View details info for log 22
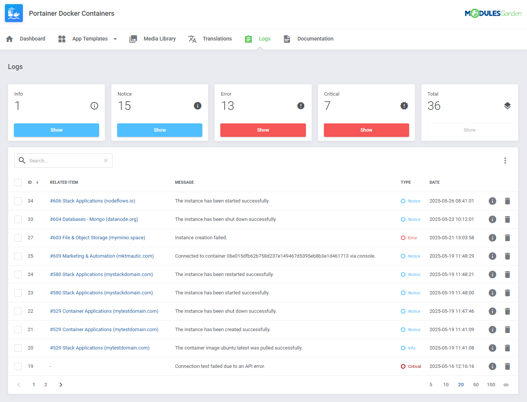 [492, 311]
